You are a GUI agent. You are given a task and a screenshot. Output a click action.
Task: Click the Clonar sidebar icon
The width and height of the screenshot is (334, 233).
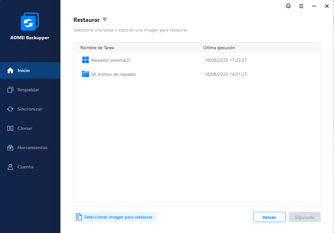(x=10, y=128)
